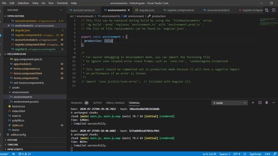
Task: Select the Terminal panel tab
Action: pos(134,103)
